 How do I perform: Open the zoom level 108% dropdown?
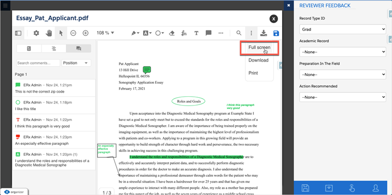coord(105,33)
